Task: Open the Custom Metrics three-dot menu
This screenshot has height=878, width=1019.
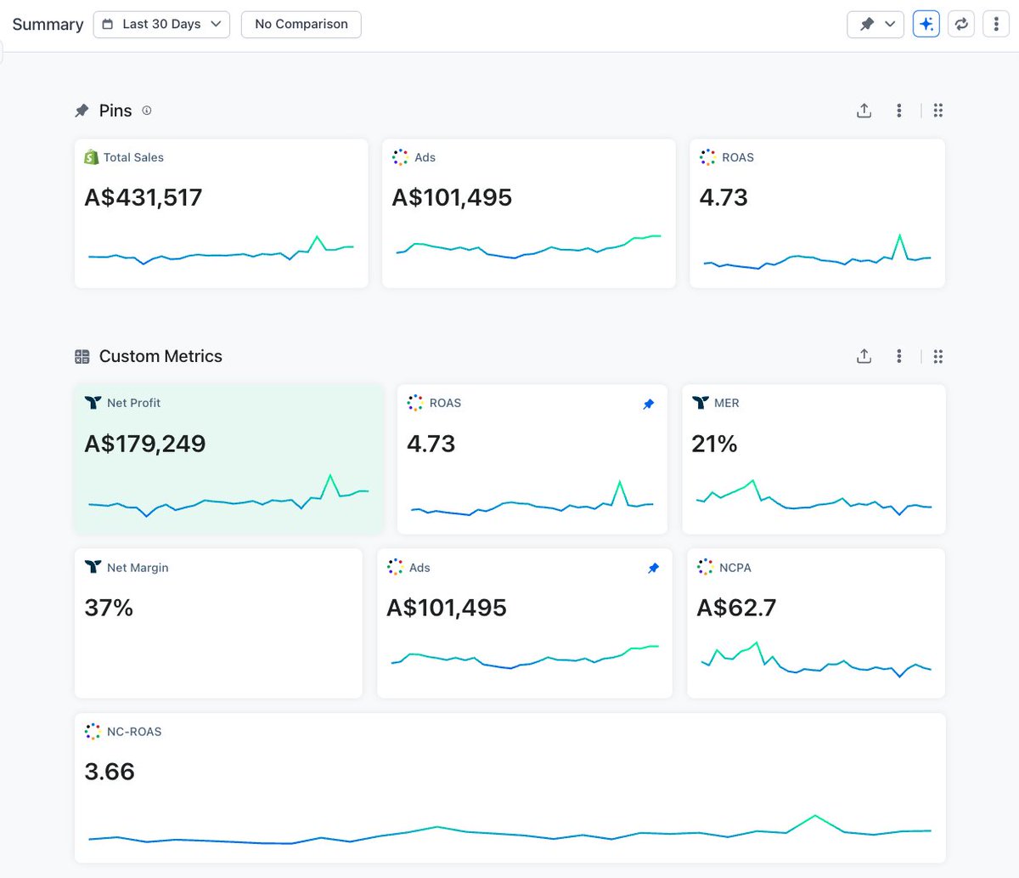Action: click(899, 356)
